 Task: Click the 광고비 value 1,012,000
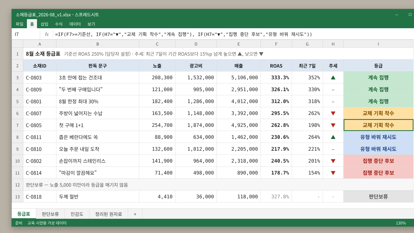[x=196, y=149]
